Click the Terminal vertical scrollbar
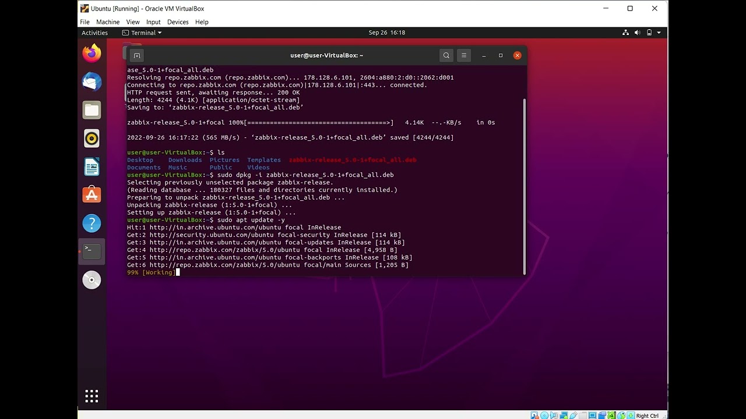Image resolution: width=746 pixels, height=419 pixels. pos(525,186)
